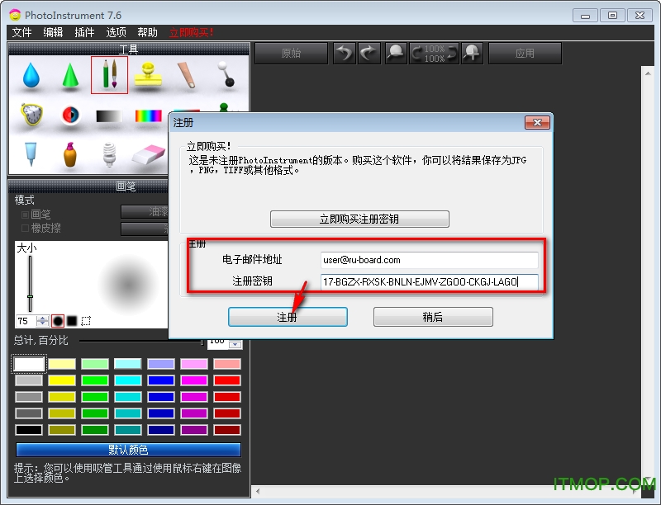661x505 pixels.
Task: Click the 默认颜色 button
Action: click(129, 450)
